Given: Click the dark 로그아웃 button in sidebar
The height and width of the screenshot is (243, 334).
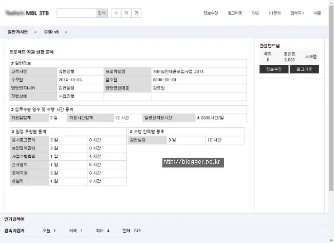Looking at the screenshot, I should click(x=304, y=69).
